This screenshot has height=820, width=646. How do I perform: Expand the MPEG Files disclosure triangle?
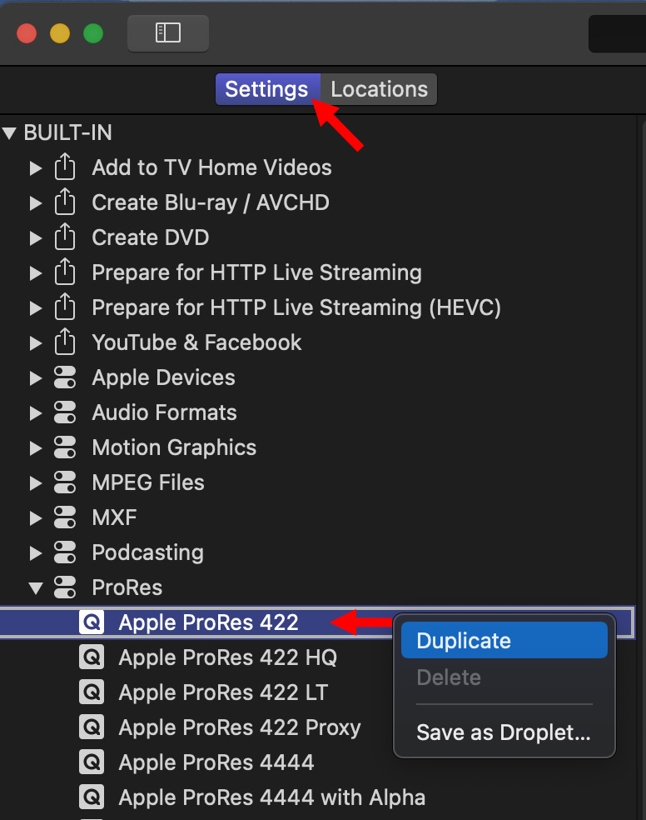[x=36, y=483]
